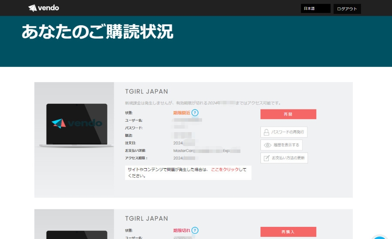
Task: Click the パスワードの再発行 button
Action: (284, 132)
